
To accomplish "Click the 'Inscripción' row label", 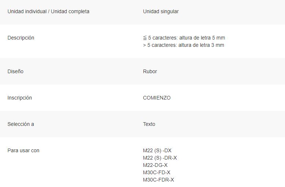I will (20, 98).
